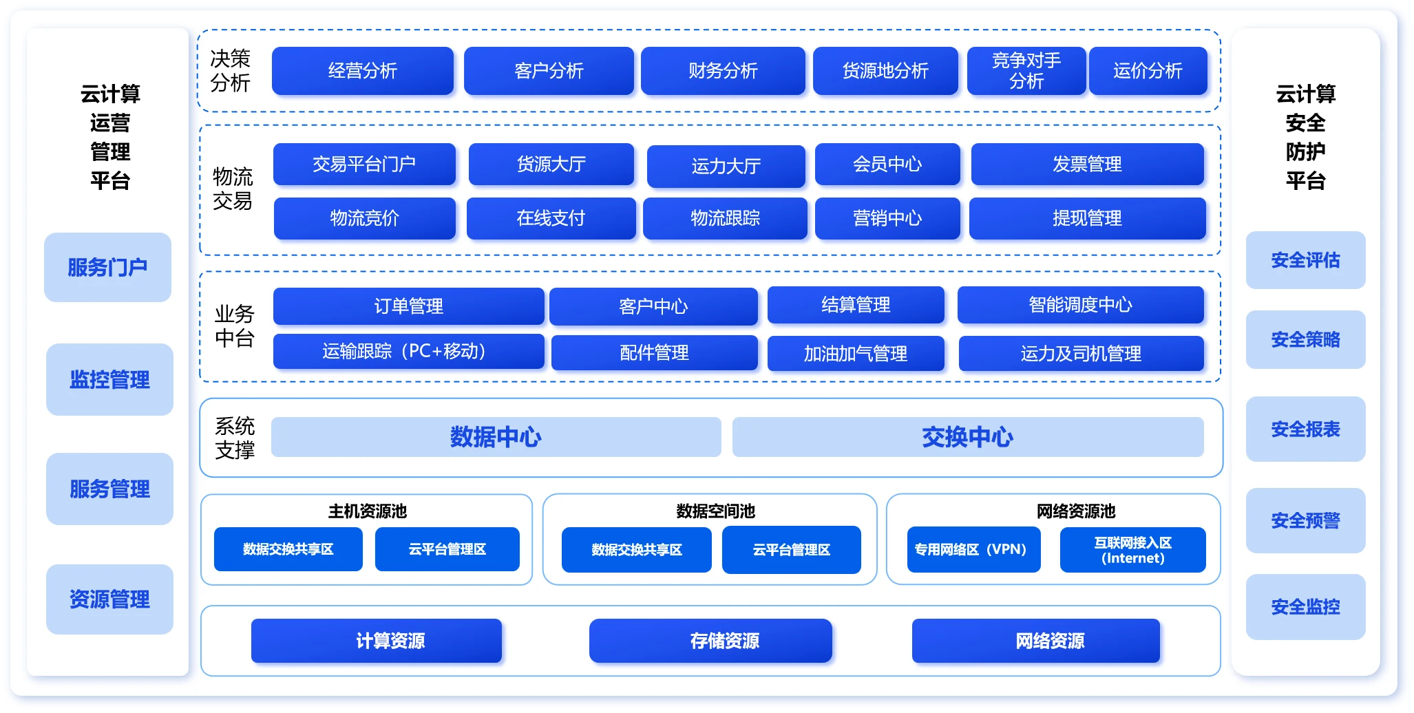The height and width of the screenshot is (713, 1414).
Task: Select 监控管理 in left panel
Action: [x=109, y=379]
